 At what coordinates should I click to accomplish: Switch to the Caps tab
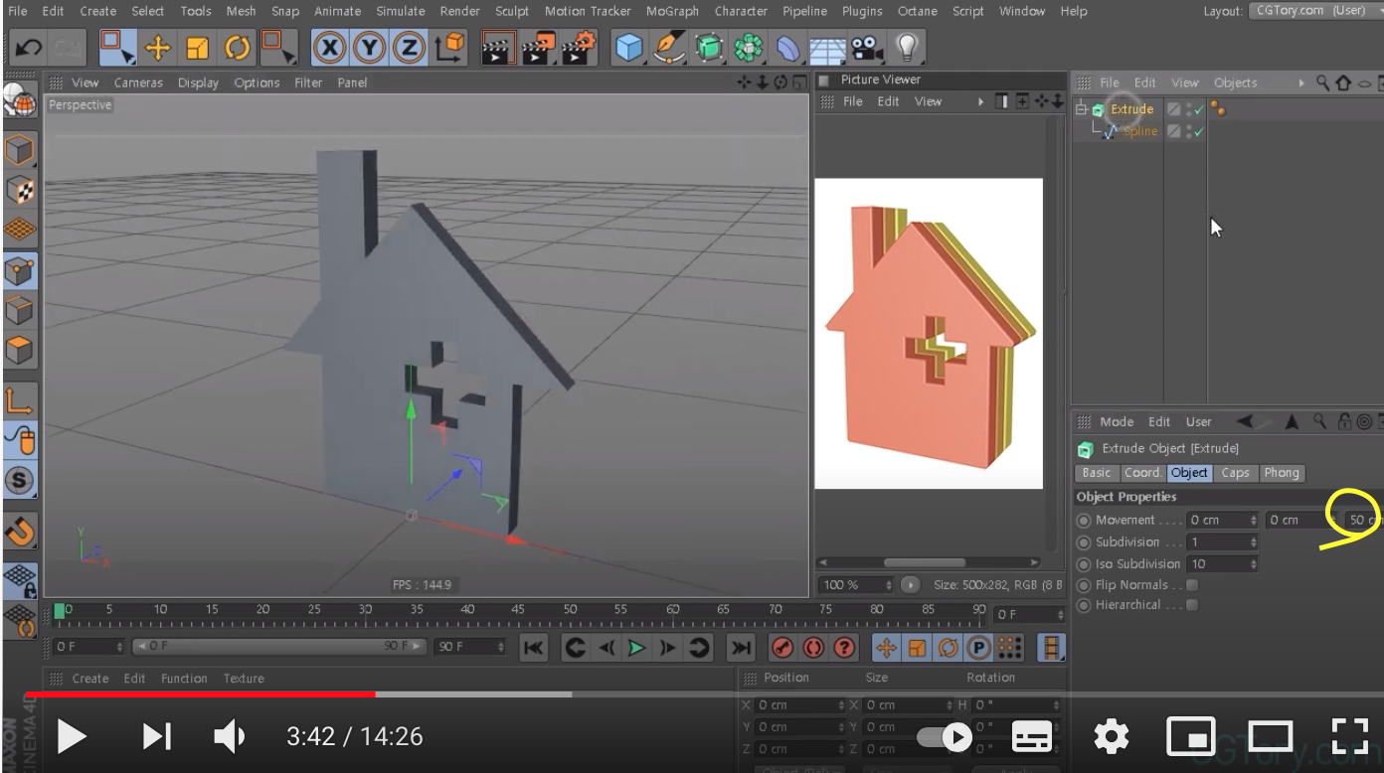pos(1235,473)
